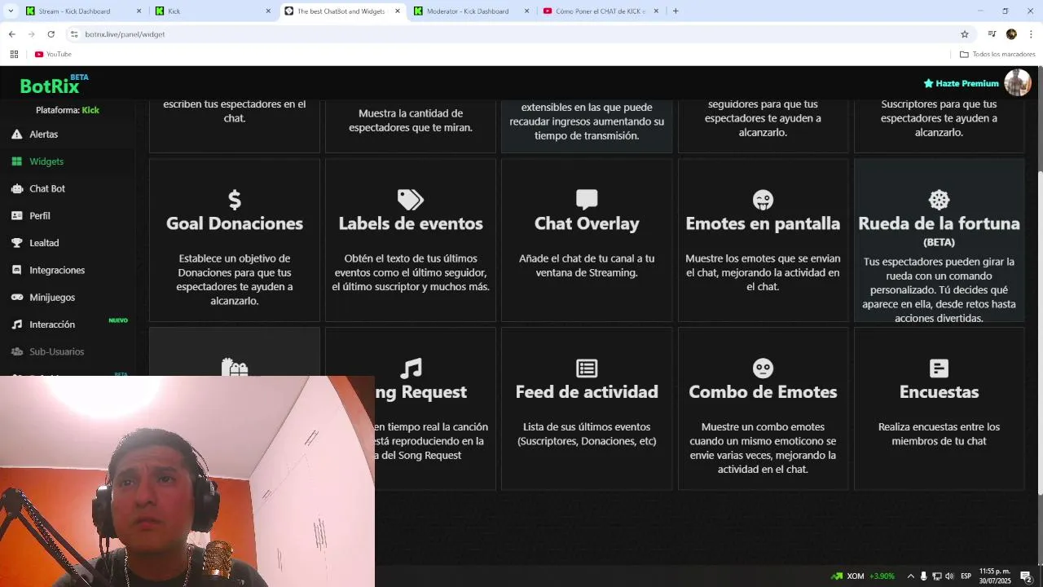Click the XOM stock taskbar widget
Image resolution: width=1043 pixels, height=587 pixels.
point(863,576)
